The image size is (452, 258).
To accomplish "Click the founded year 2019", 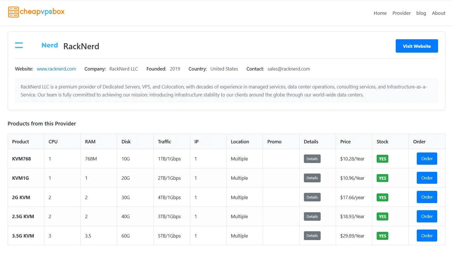I will (175, 69).
